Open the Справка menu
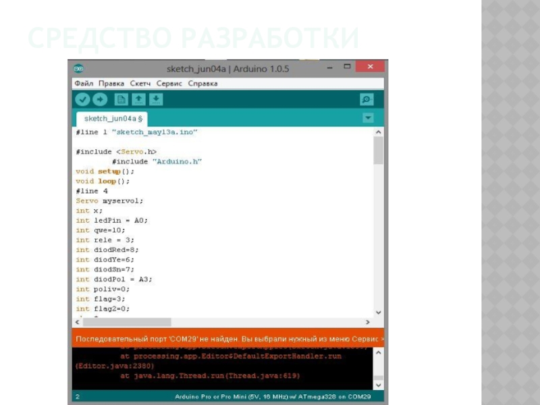Viewport: 540px width, 405px height. (x=202, y=83)
